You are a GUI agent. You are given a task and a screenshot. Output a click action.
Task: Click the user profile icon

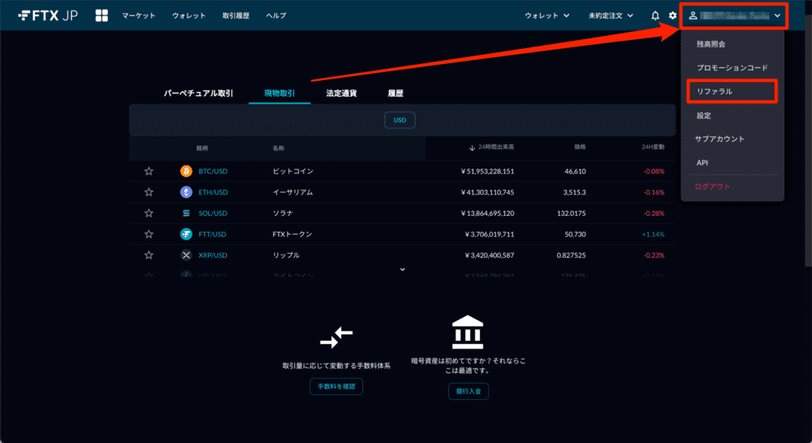pyautogui.click(x=693, y=15)
